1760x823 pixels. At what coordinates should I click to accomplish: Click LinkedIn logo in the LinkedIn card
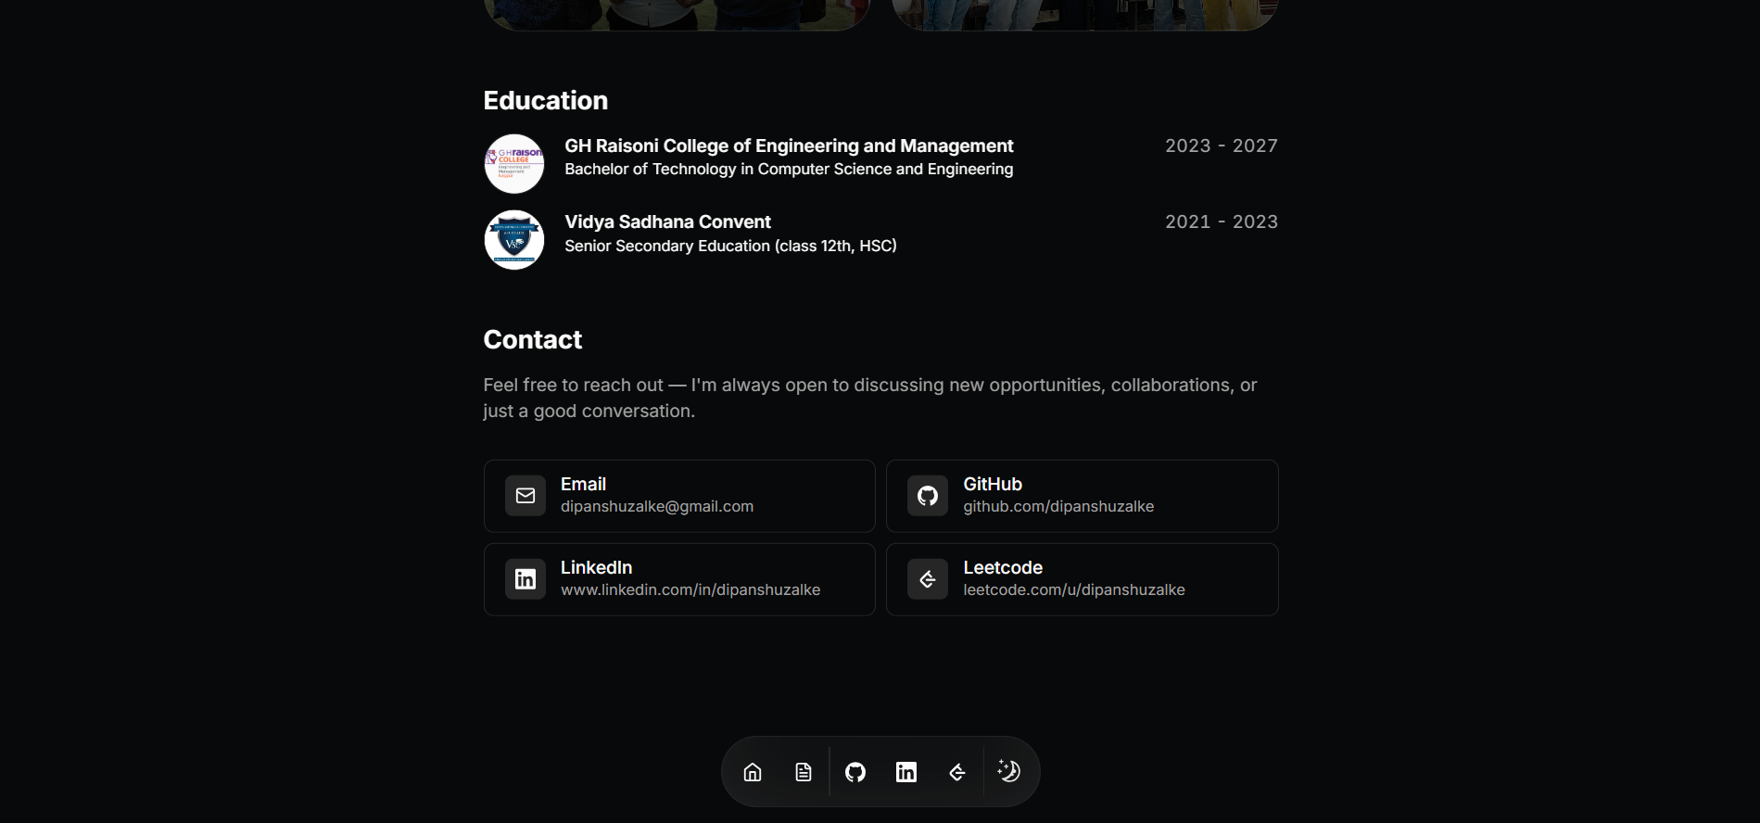click(x=525, y=579)
